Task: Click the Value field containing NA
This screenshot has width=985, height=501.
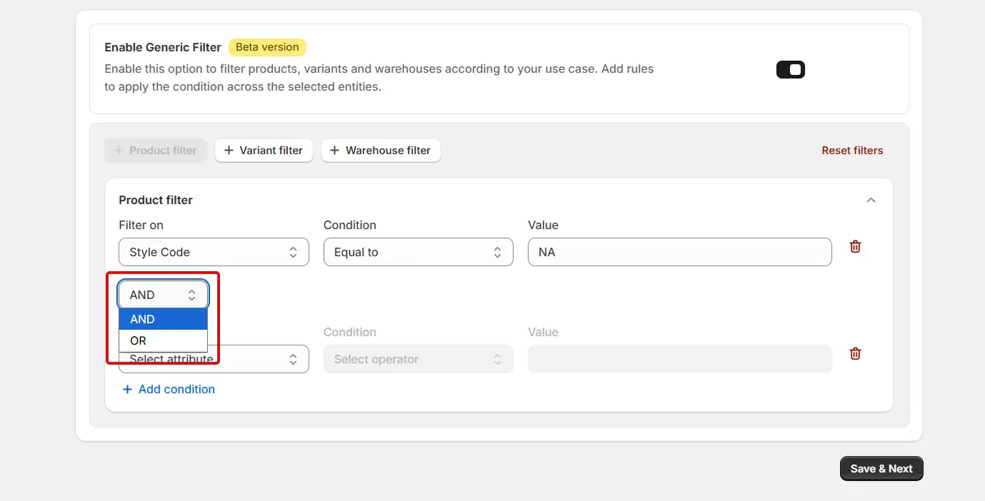Action: 680,252
